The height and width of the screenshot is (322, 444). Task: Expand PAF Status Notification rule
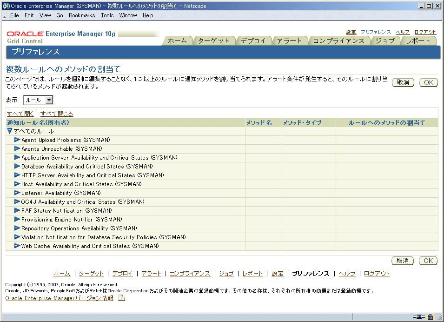click(17, 210)
